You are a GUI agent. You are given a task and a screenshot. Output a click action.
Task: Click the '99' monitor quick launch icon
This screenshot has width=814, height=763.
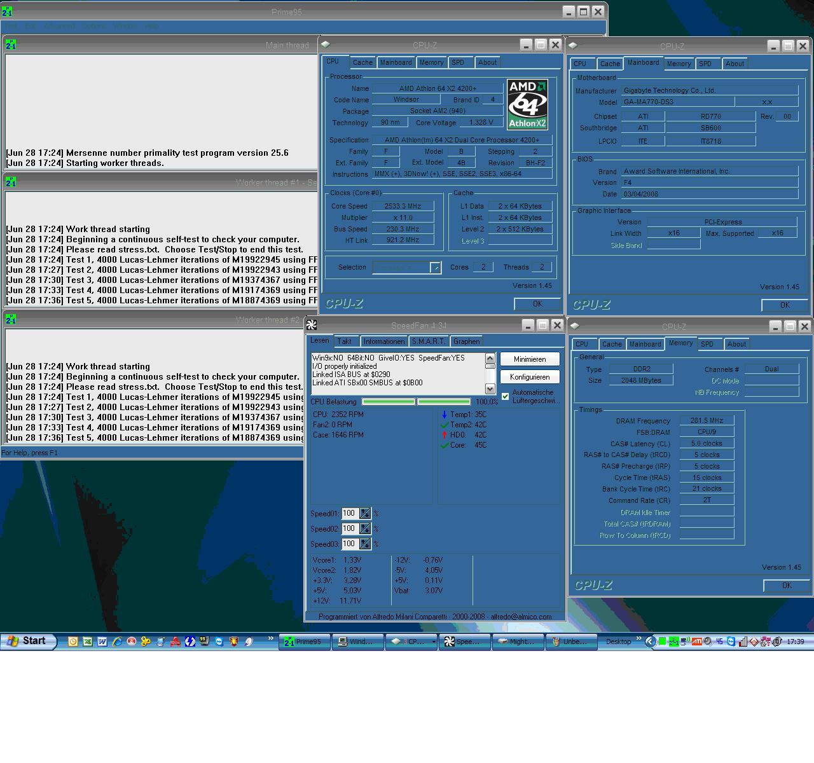[204, 641]
